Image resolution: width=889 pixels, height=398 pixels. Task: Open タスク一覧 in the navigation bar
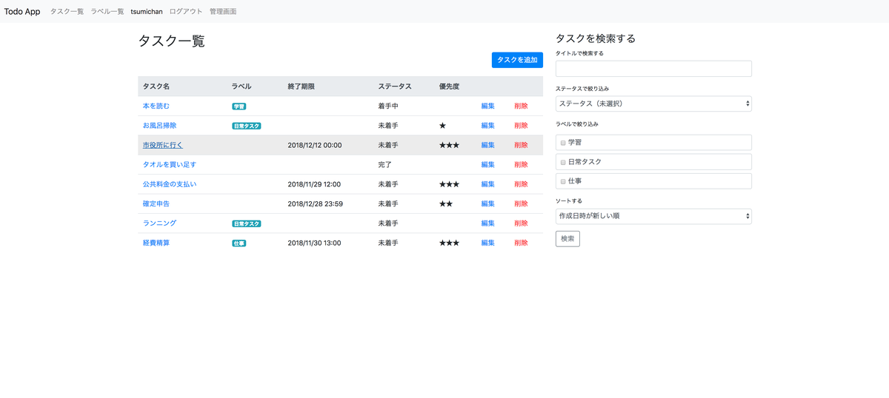(67, 12)
